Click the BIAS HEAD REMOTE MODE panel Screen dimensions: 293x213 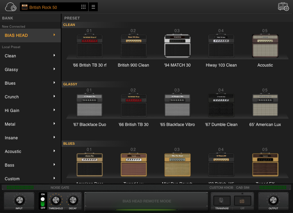click(146, 201)
